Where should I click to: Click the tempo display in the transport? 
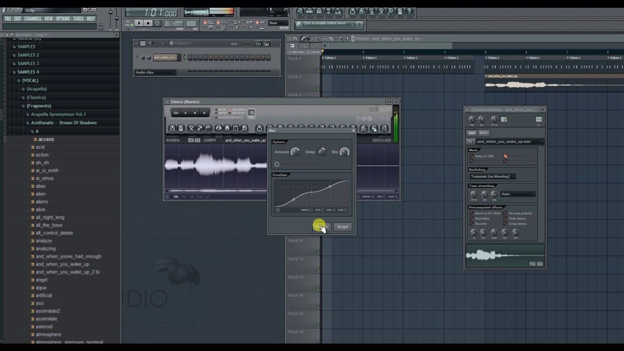tap(174, 23)
